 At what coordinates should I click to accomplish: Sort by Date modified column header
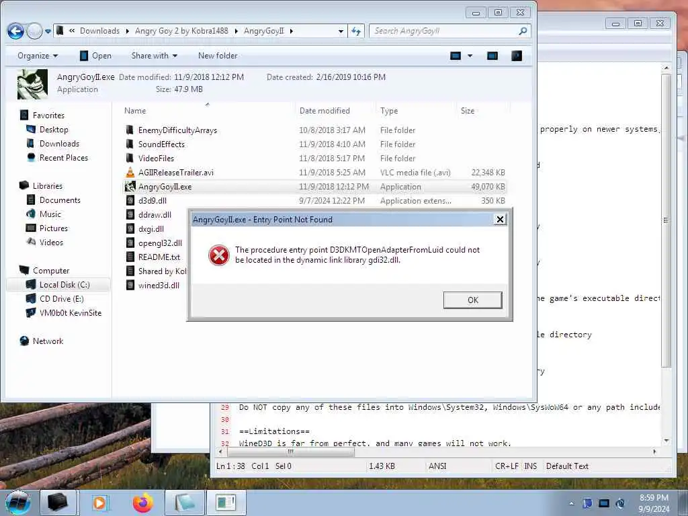[x=325, y=111]
